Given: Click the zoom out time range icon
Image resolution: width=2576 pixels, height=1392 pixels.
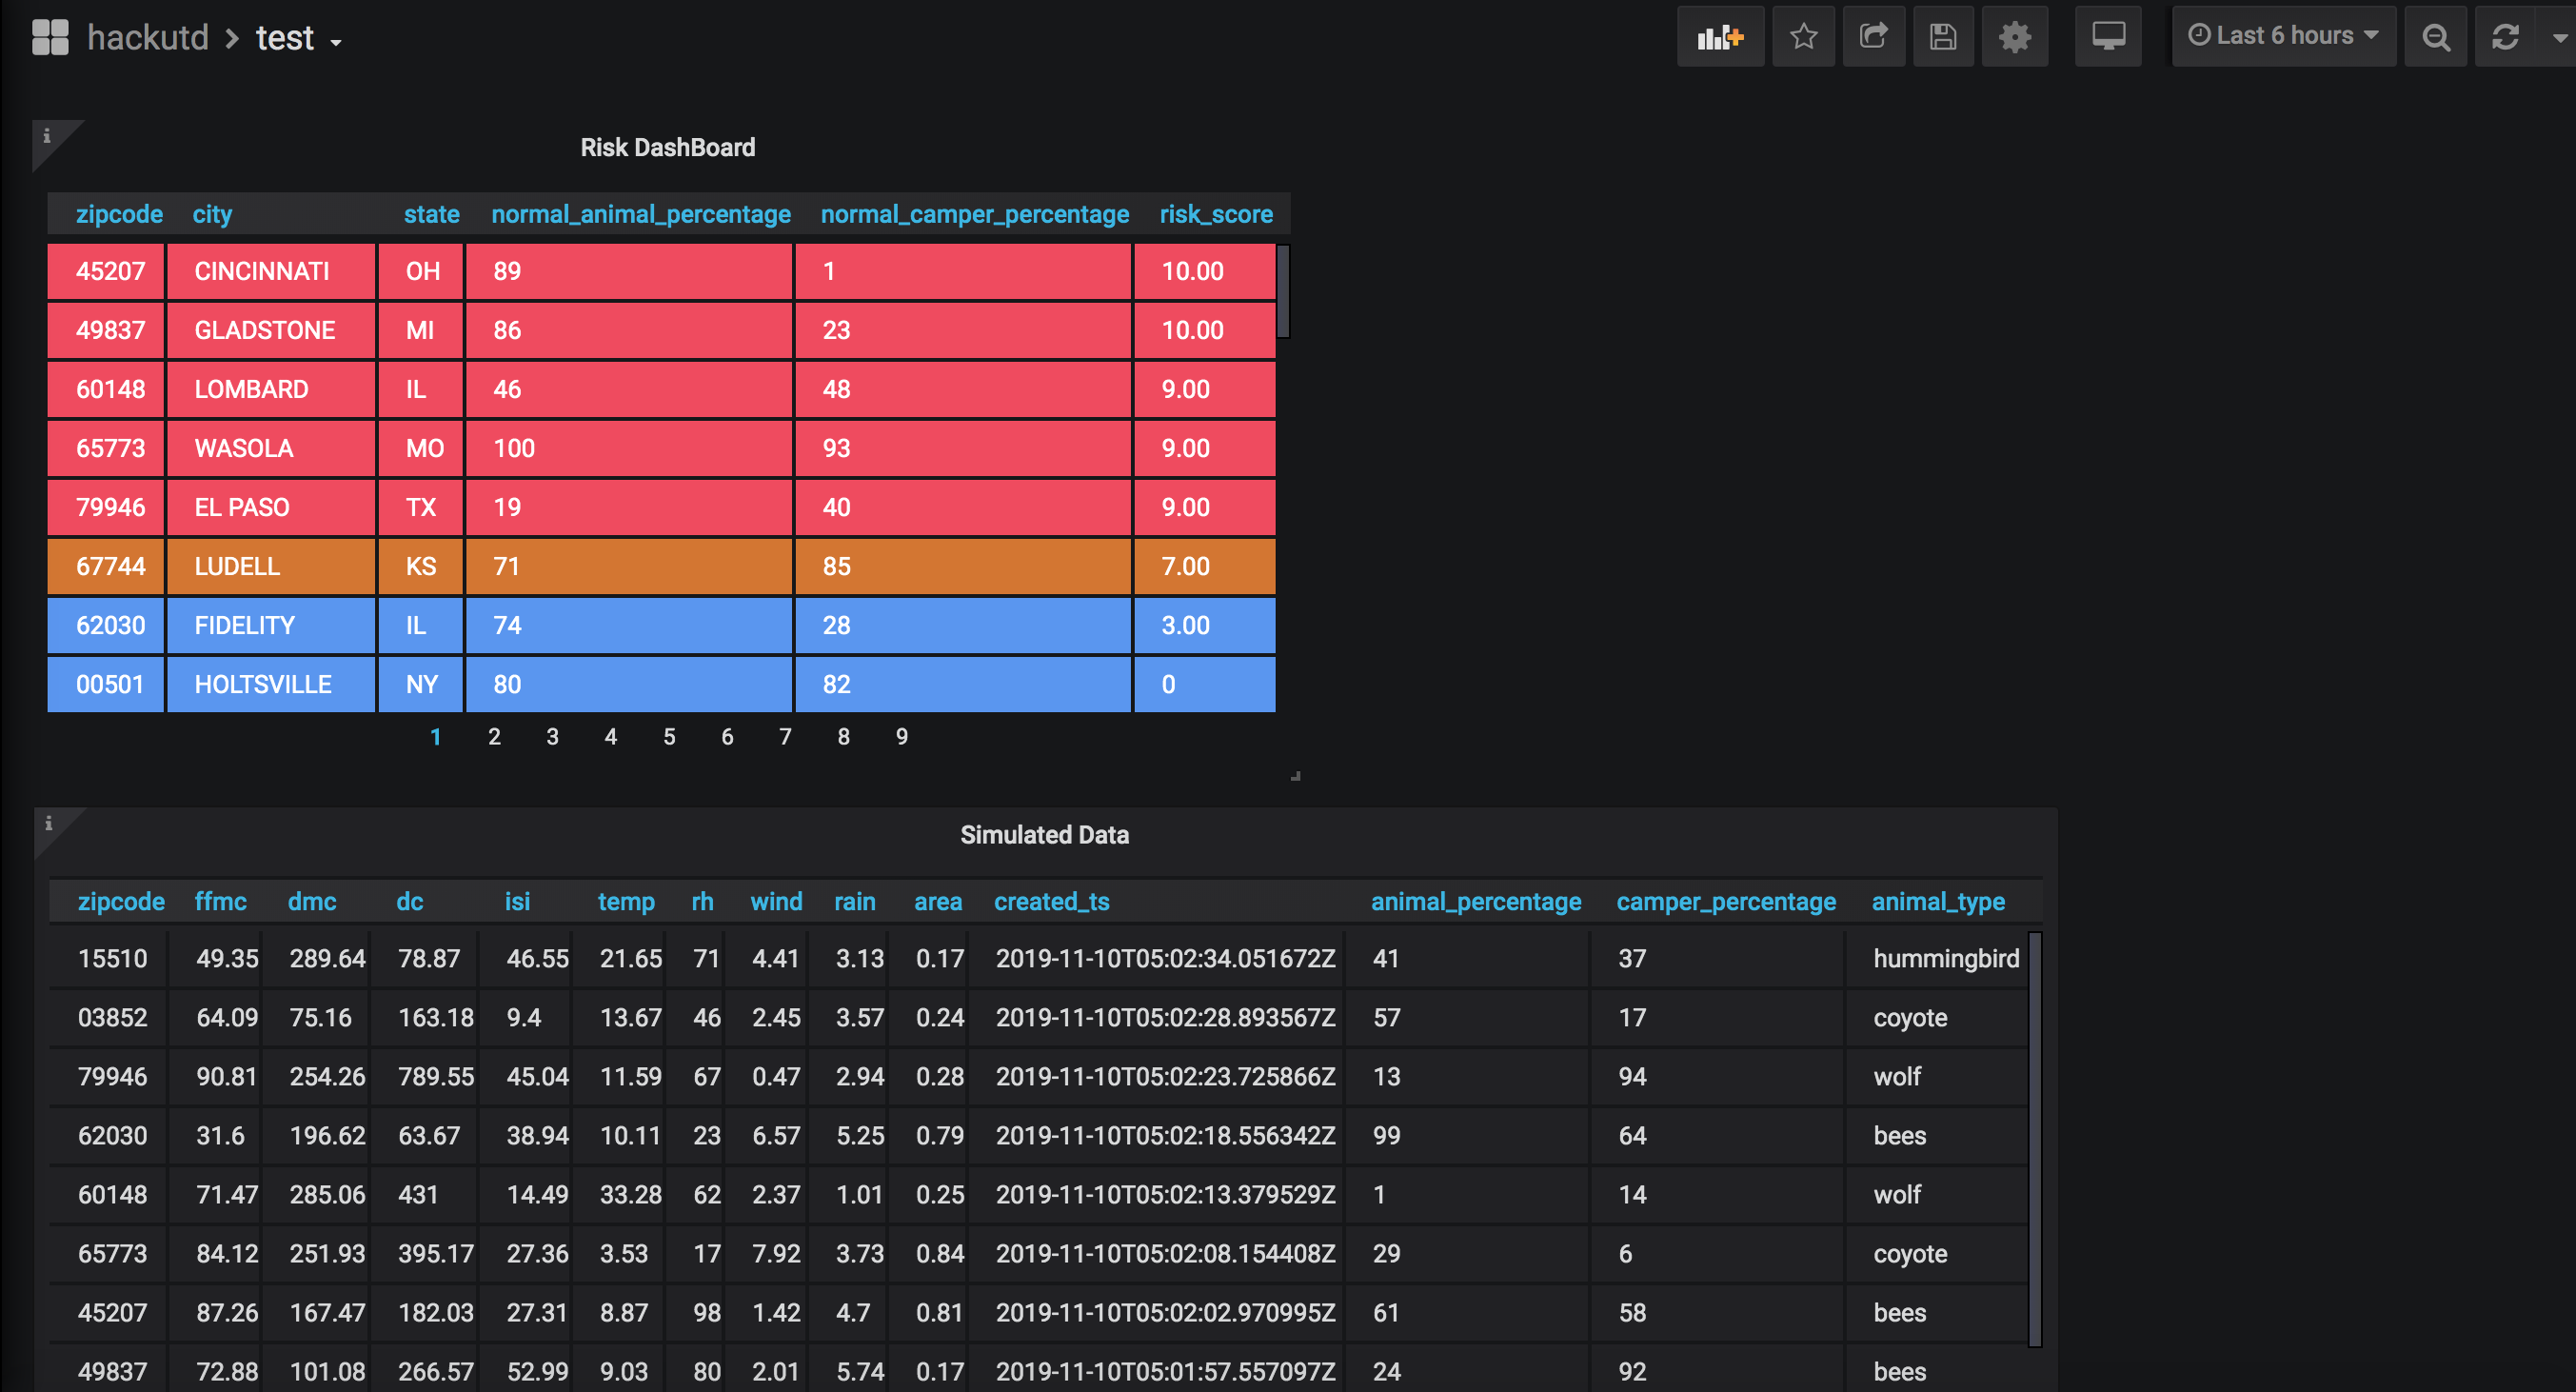Looking at the screenshot, I should click(2435, 37).
